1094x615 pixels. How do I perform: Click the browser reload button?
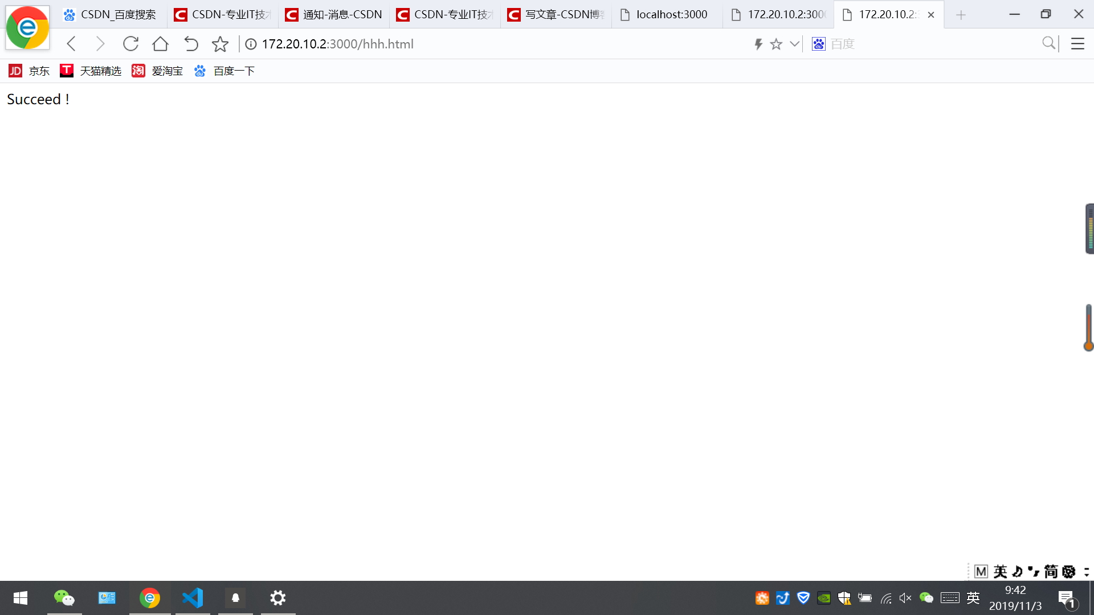pyautogui.click(x=130, y=44)
